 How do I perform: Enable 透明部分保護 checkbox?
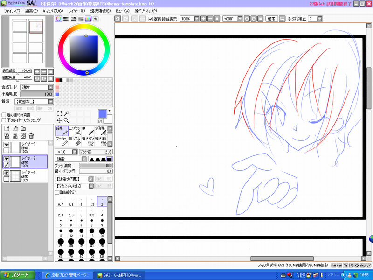tap(4, 115)
